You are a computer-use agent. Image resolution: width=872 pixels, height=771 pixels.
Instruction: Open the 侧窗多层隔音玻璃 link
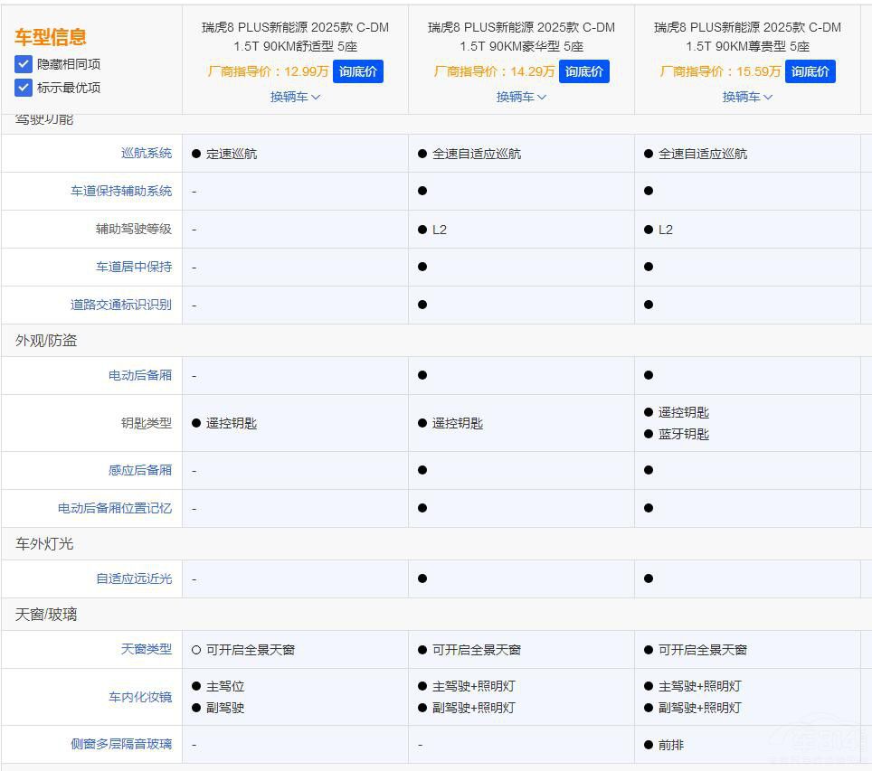pyautogui.click(x=121, y=745)
